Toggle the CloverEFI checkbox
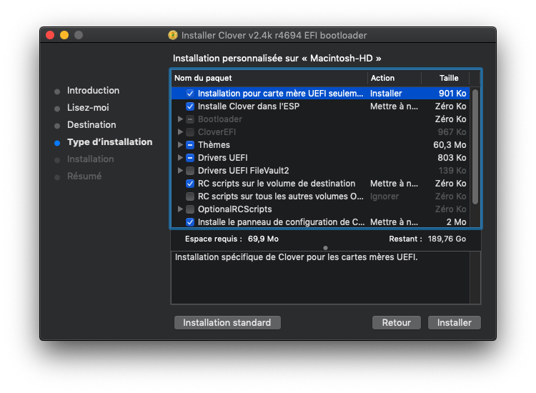 point(190,132)
